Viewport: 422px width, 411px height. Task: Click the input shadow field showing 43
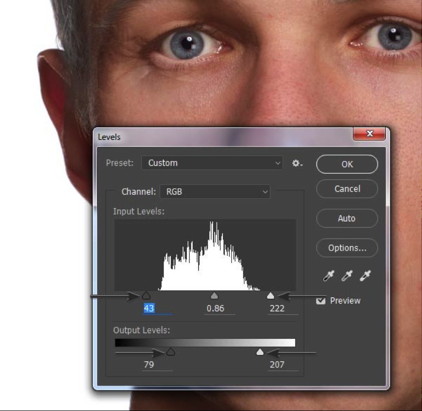(x=157, y=308)
